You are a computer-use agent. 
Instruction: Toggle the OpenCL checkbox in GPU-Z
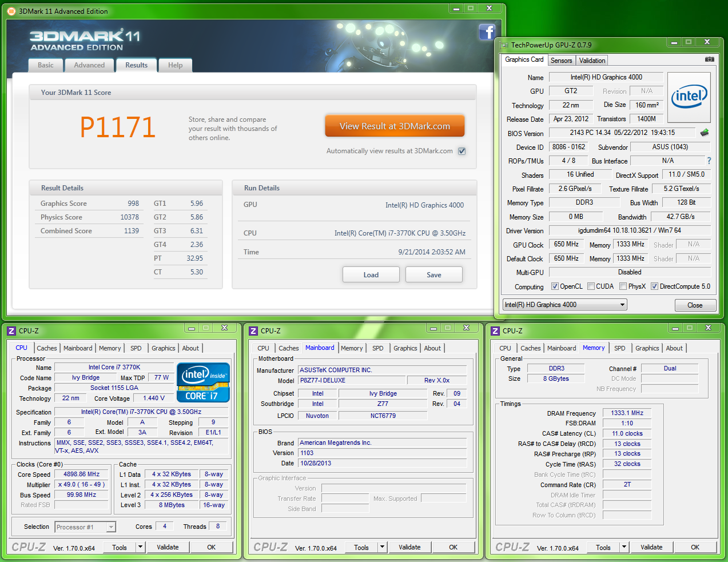[555, 286]
